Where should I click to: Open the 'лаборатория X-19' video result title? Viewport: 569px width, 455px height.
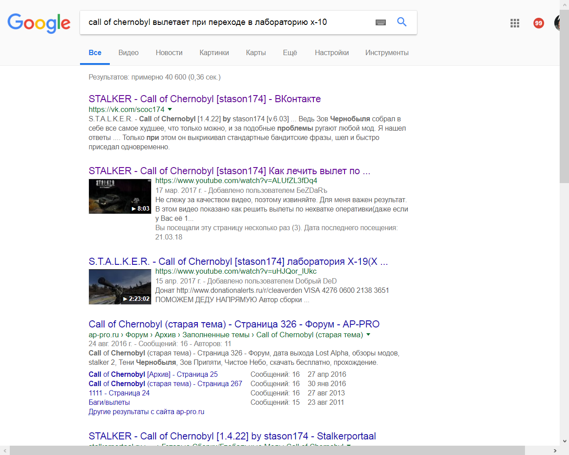(238, 262)
